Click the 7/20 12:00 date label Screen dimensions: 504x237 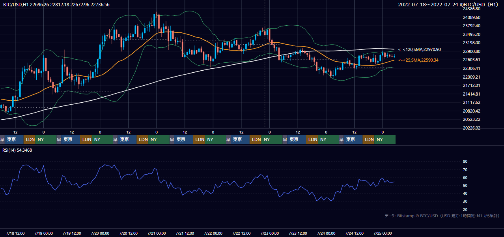128,233
